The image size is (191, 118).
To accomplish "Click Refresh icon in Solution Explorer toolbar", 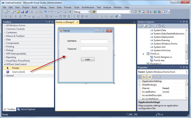I will pyautogui.click(x=149, y=26).
